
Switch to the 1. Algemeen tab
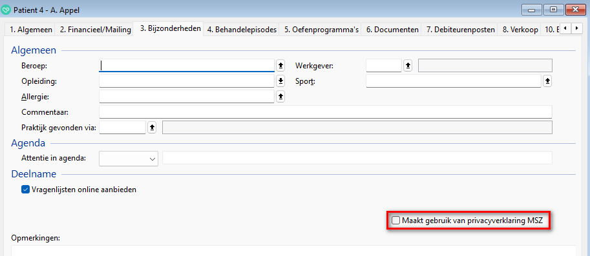(x=31, y=30)
